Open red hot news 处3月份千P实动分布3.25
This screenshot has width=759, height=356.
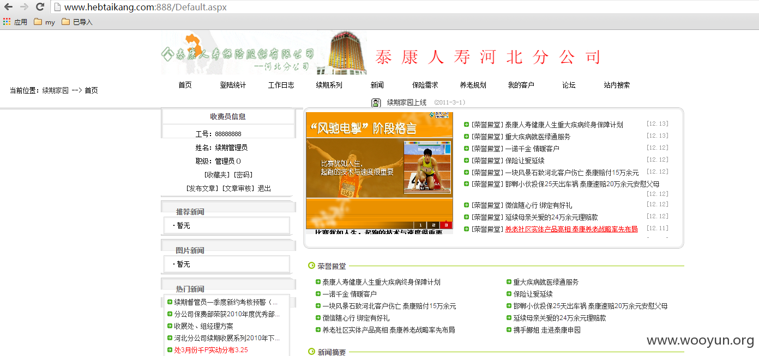[x=211, y=350]
